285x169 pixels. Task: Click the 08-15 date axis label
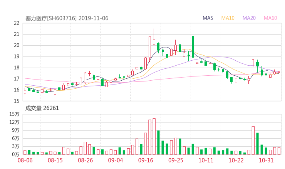(x=55, y=160)
